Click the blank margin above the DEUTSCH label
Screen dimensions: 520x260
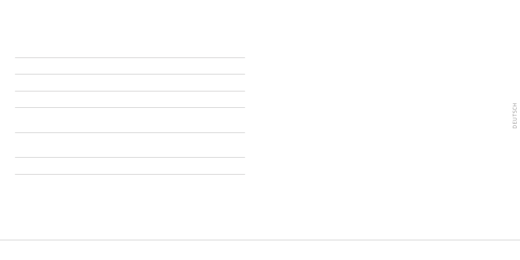point(515,51)
